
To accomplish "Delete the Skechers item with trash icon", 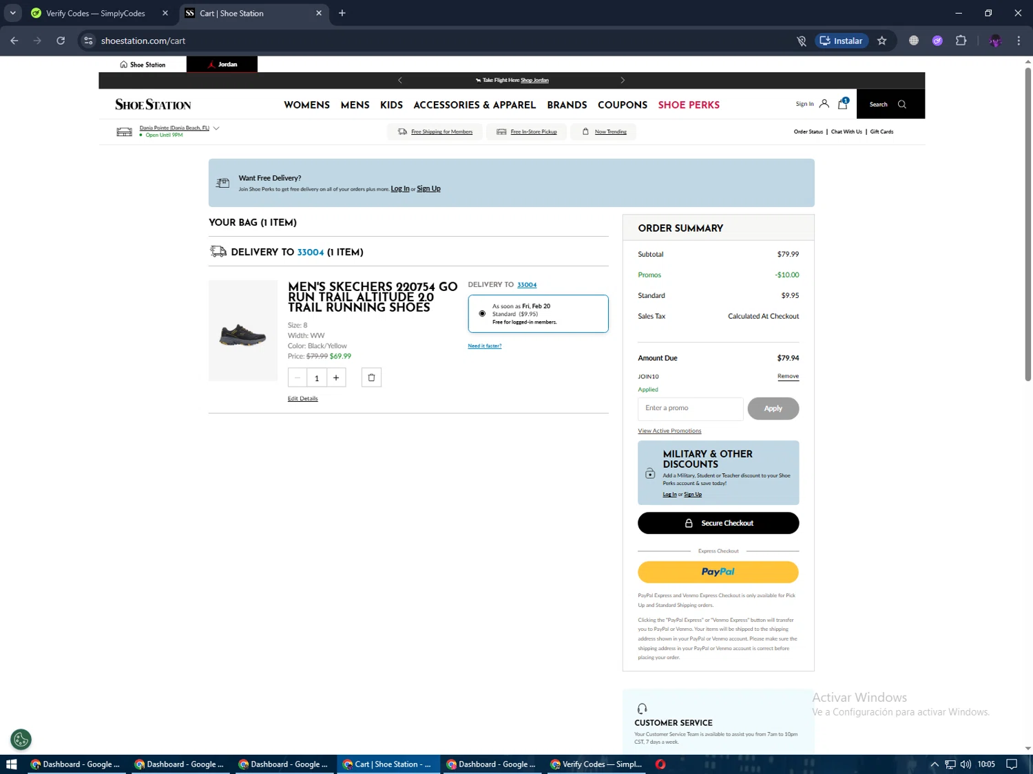I will click(371, 377).
